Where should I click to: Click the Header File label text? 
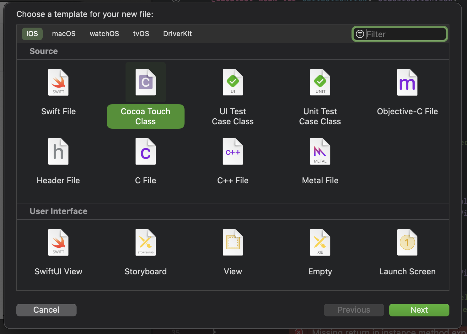(x=58, y=180)
